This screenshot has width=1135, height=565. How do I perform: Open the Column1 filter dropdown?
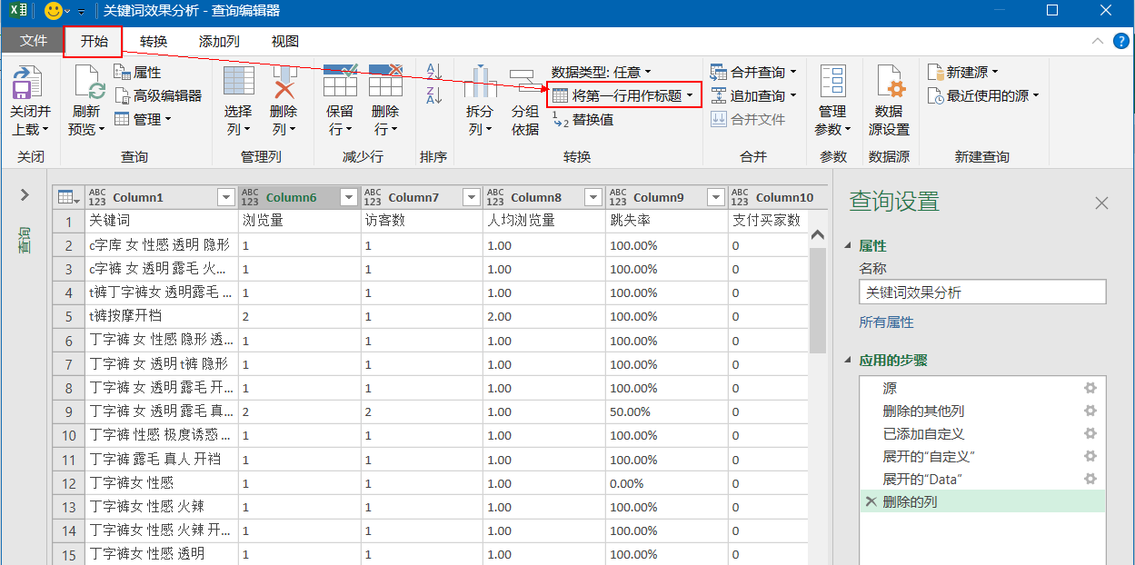tap(226, 197)
